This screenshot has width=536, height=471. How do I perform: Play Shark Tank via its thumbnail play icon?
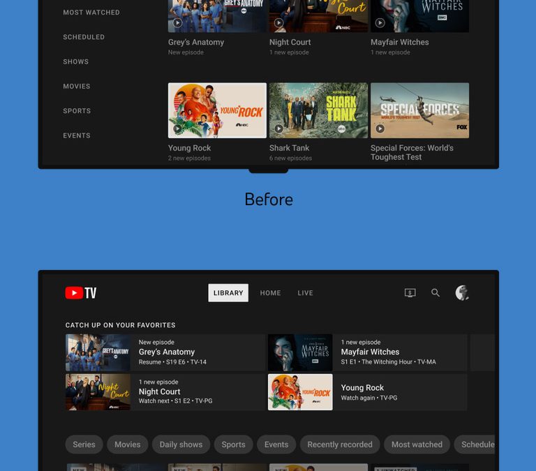point(278,128)
